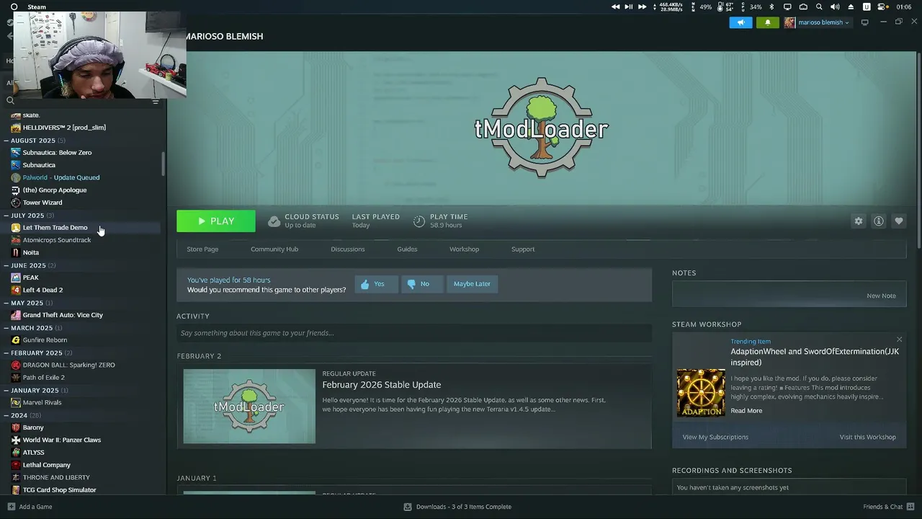Click the Maybe Later button
The image size is (922, 519).
tap(472, 284)
